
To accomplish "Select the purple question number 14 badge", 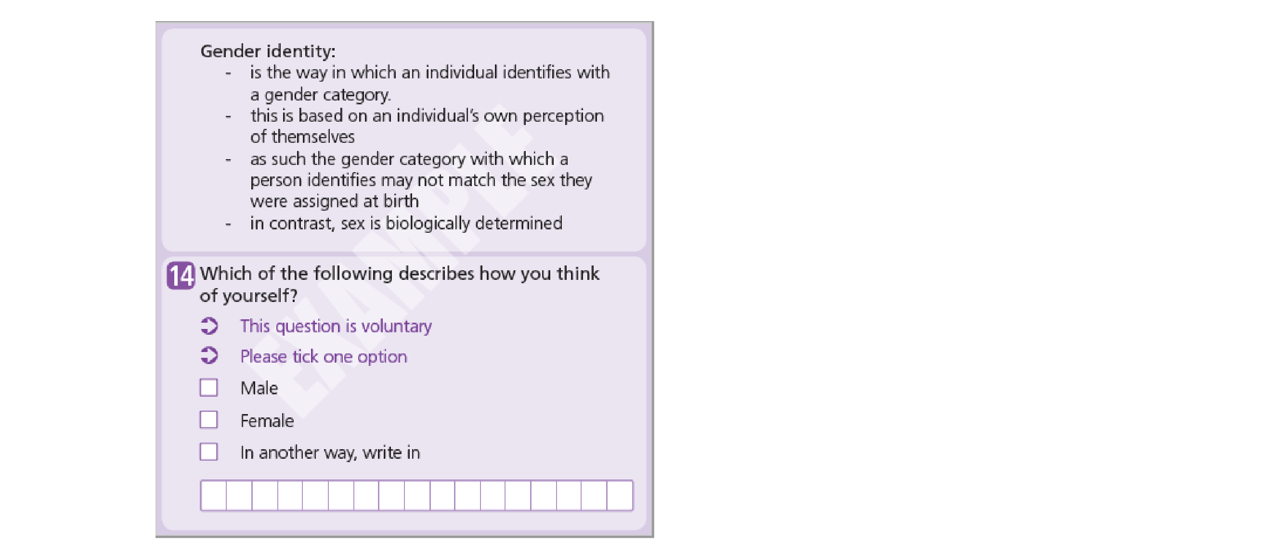I will tap(181, 275).
